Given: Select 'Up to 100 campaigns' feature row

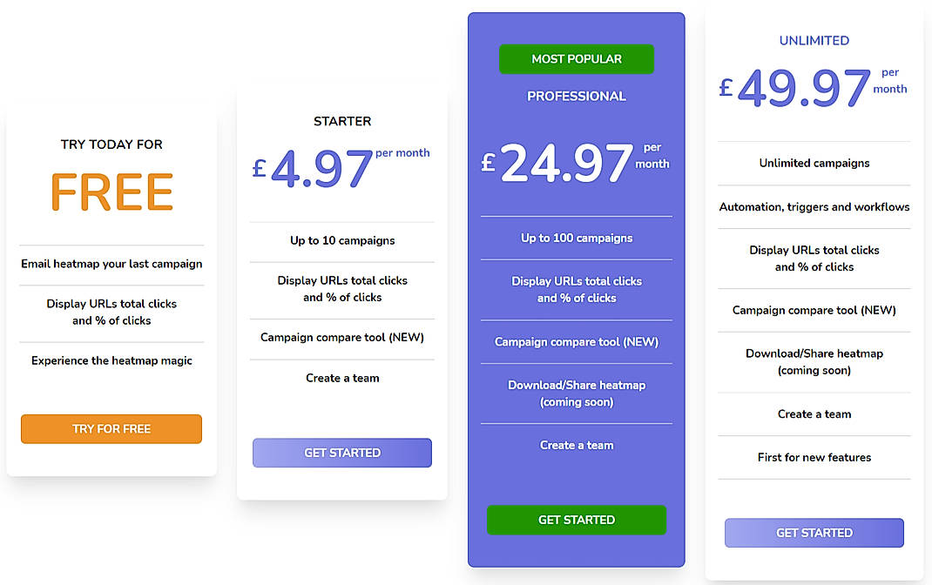Looking at the screenshot, I should pos(576,238).
